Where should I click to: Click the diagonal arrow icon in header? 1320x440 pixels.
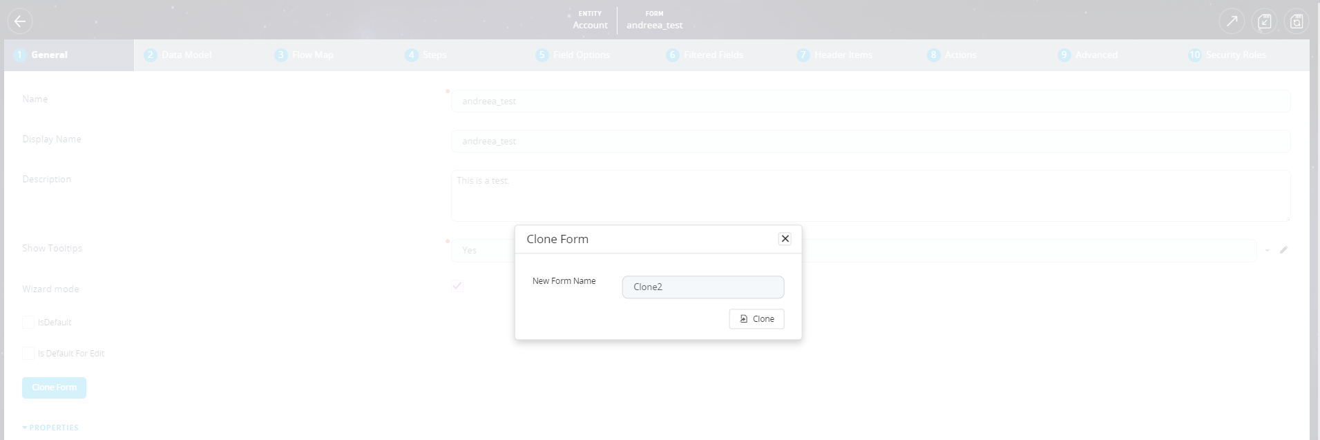[1232, 21]
